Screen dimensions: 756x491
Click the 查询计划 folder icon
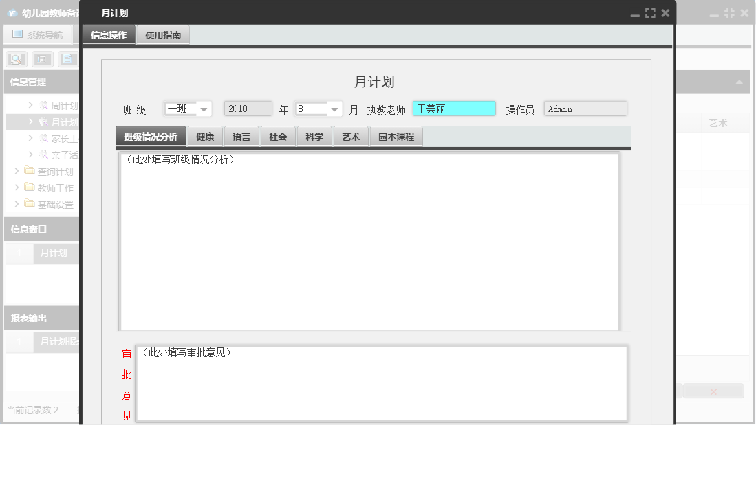click(x=30, y=170)
